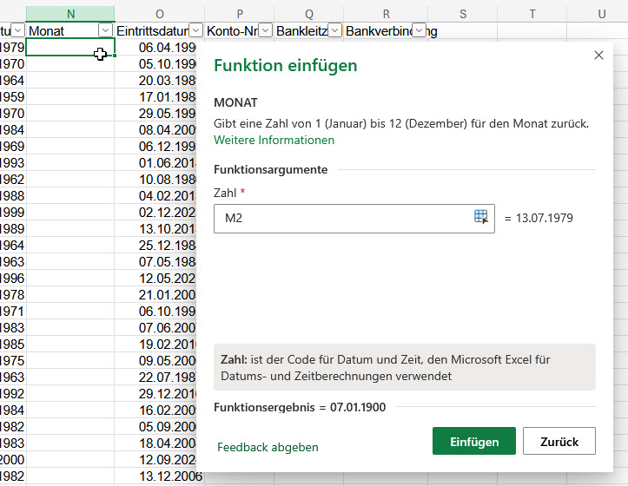Click the Feedback abgeben link

[268, 447]
